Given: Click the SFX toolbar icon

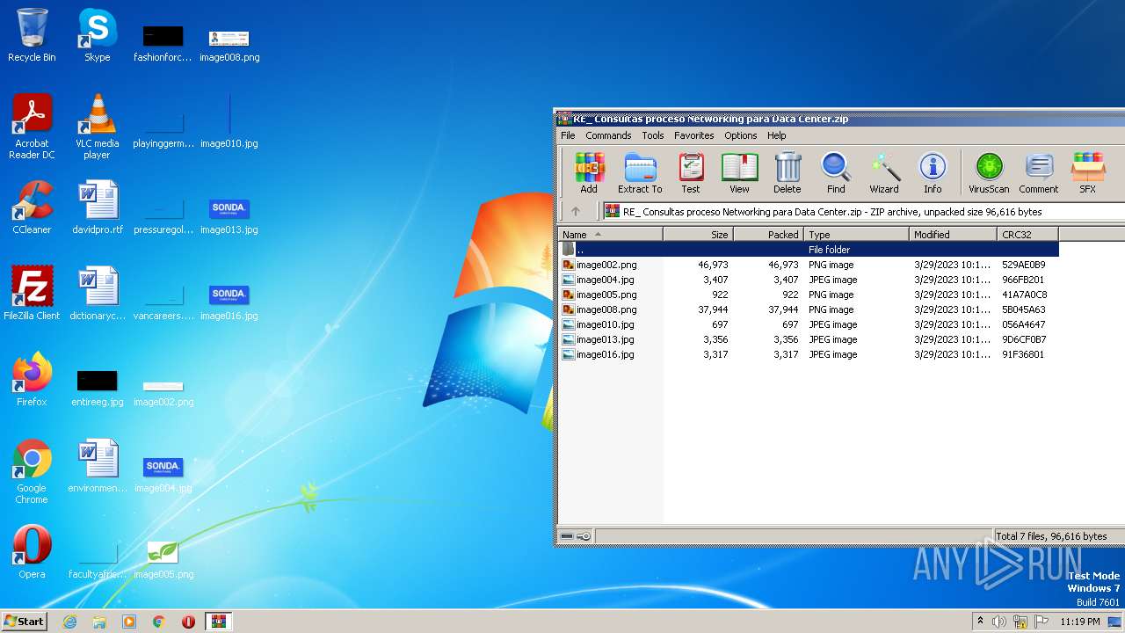Looking at the screenshot, I should [1087, 172].
